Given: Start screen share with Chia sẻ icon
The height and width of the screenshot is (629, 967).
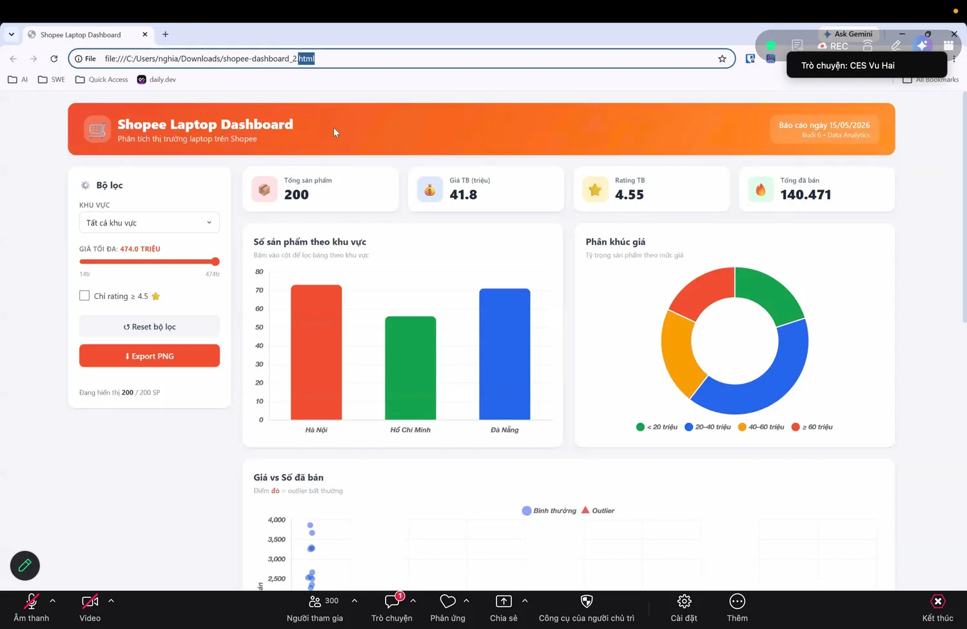Looking at the screenshot, I should 503,601.
